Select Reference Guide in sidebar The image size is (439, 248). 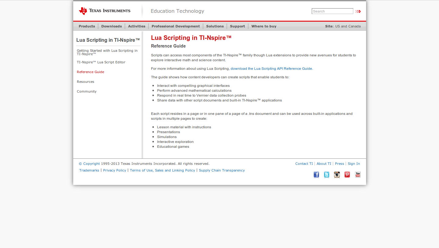pyautogui.click(x=91, y=72)
